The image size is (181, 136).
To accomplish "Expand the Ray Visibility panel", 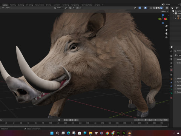I will click(178, 82).
